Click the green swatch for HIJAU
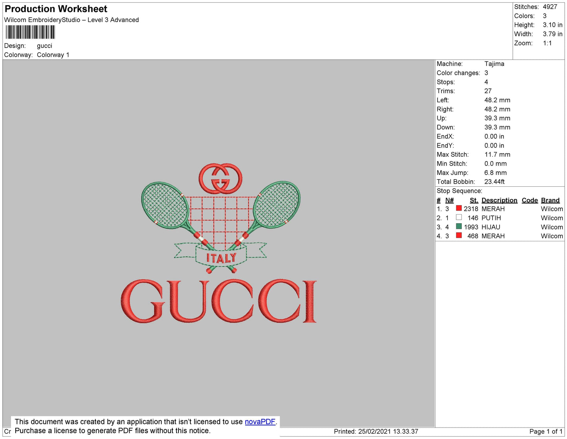567x439 pixels. click(459, 226)
